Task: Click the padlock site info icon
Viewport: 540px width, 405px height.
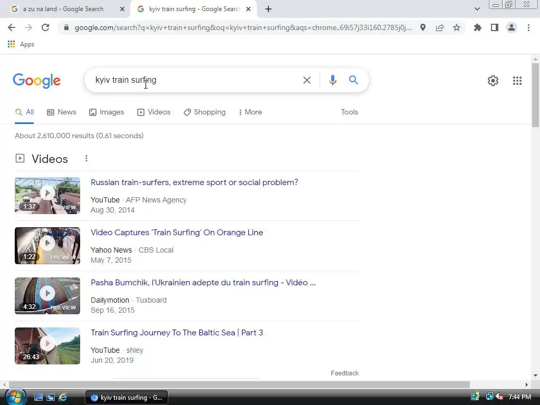Action: click(x=66, y=27)
